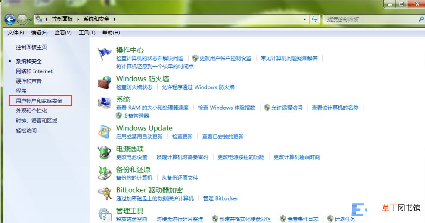
Task: Open the Action Center flag icon
Action: [104, 53]
